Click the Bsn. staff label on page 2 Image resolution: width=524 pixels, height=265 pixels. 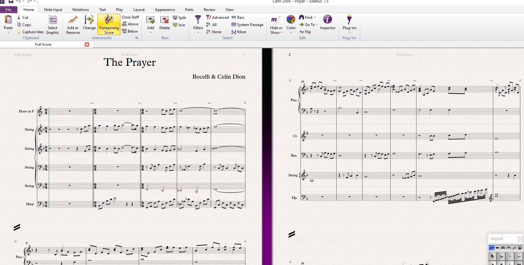click(x=294, y=155)
